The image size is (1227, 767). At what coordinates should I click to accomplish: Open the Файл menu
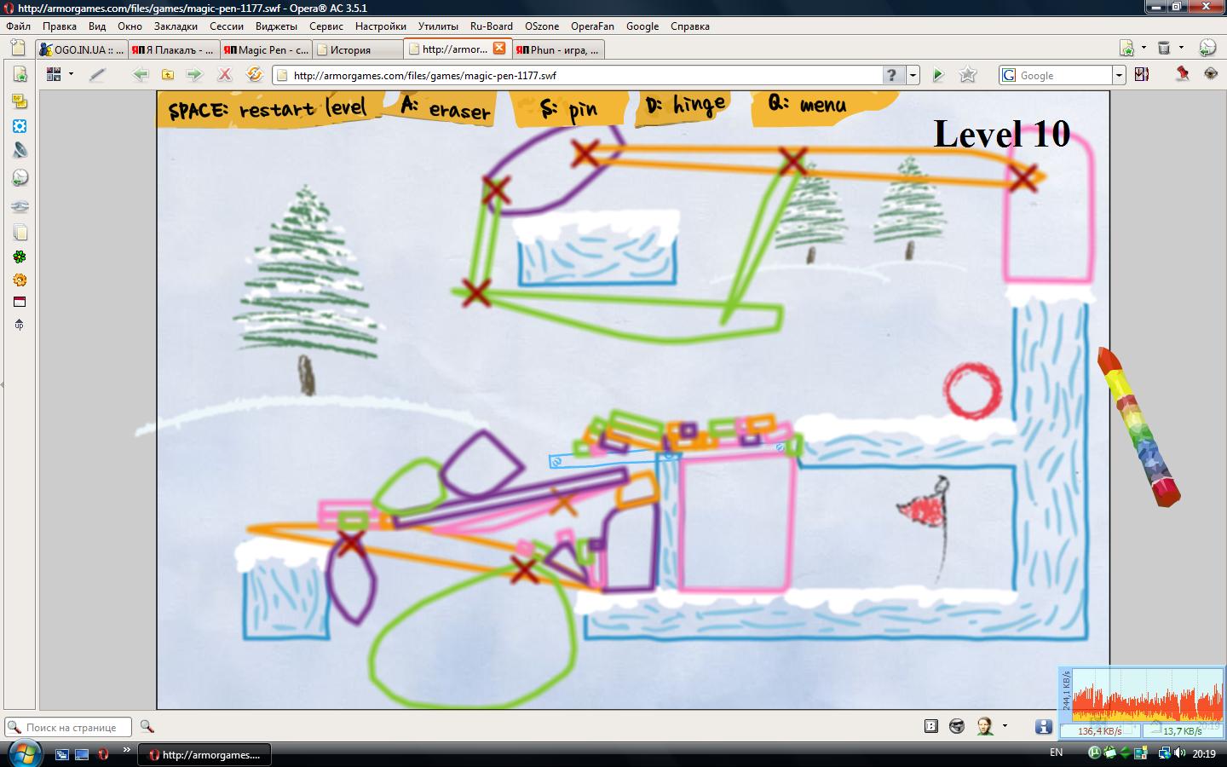pyautogui.click(x=18, y=26)
